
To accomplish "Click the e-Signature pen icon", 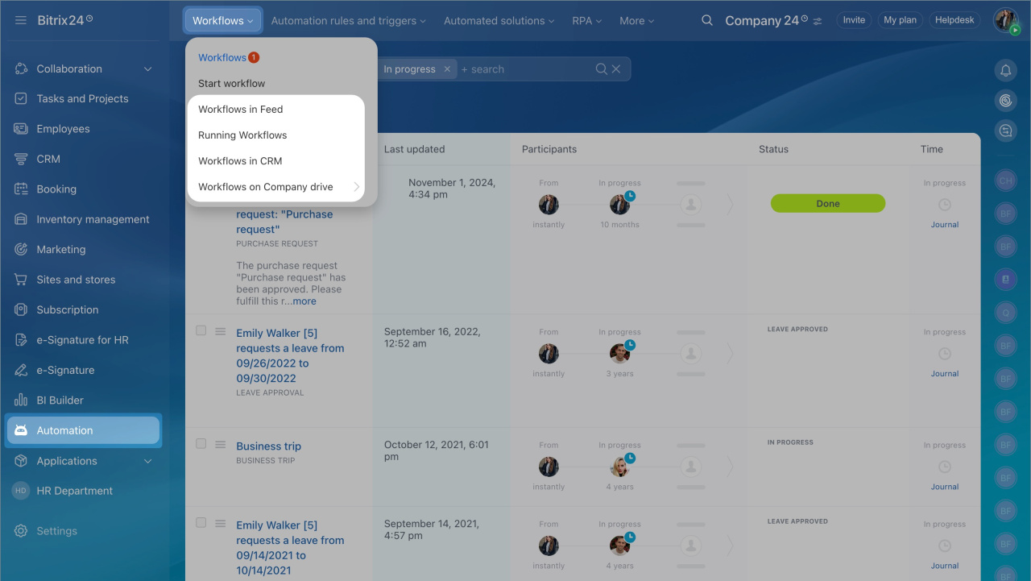I will [x=22, y=370].
